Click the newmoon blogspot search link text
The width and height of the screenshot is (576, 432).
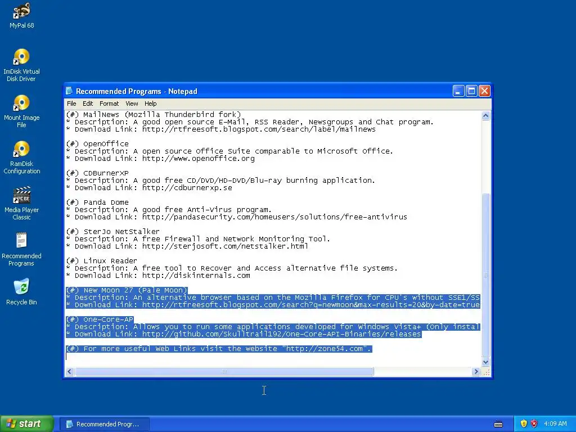(x=311, y=305)
